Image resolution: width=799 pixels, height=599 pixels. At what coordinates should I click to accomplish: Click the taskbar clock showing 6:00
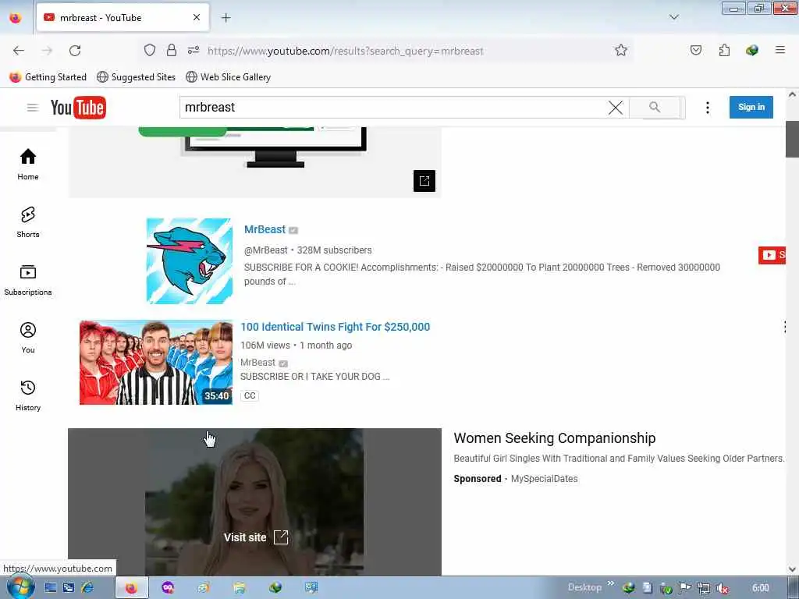[760, 588]
